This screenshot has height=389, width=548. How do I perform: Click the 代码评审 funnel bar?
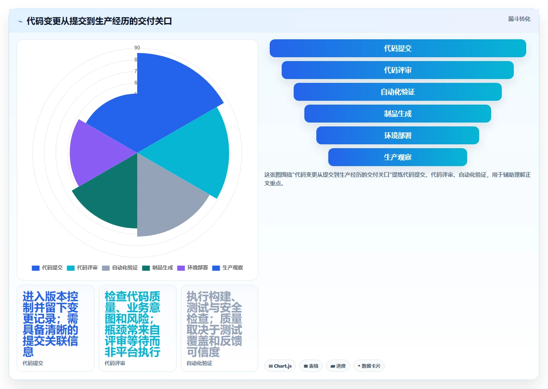coord(398,70)
